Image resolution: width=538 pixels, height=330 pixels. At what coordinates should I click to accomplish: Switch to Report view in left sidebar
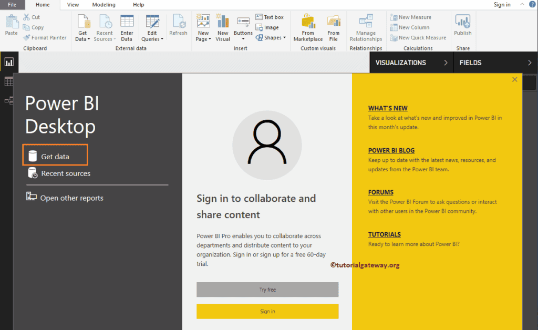coord(9,62)
